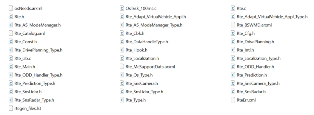Select the icon of Rte_DataHandleType.h
This screenshot has width=314, height=115.
point(122,42)
